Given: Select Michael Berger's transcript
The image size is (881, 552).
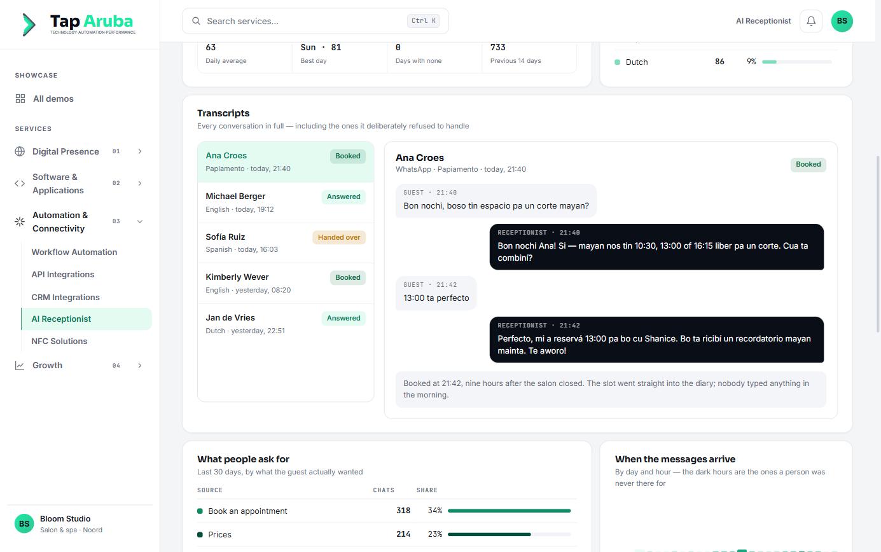Looking at the screenshot, I should (x=286, y=202).
